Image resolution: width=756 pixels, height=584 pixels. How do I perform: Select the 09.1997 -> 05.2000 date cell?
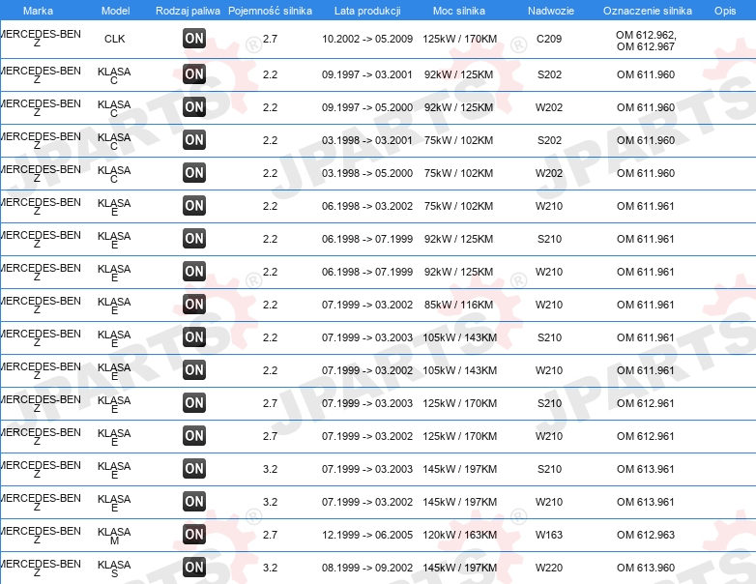pyautogui.click(x=367, y=107)
